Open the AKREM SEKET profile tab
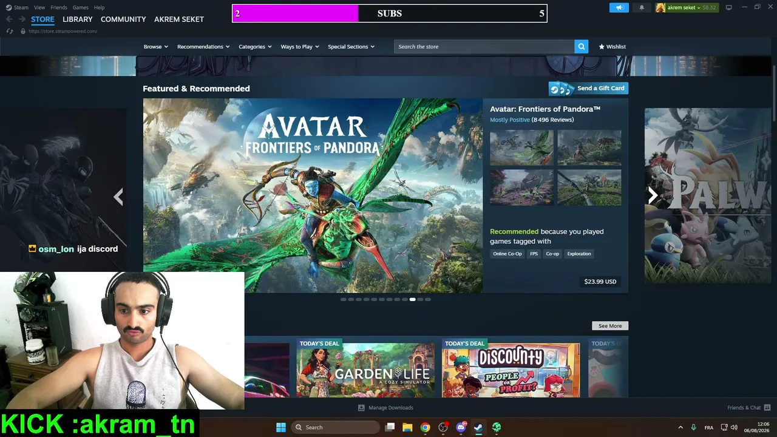Screen dimensions: 777x437 [179, 19]
